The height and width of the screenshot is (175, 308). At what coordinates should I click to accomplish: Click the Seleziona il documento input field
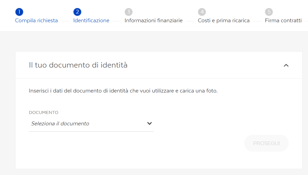(x=76, y=123)
